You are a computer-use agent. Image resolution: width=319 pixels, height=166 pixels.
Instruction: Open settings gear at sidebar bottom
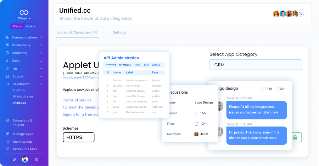point(37,160)
